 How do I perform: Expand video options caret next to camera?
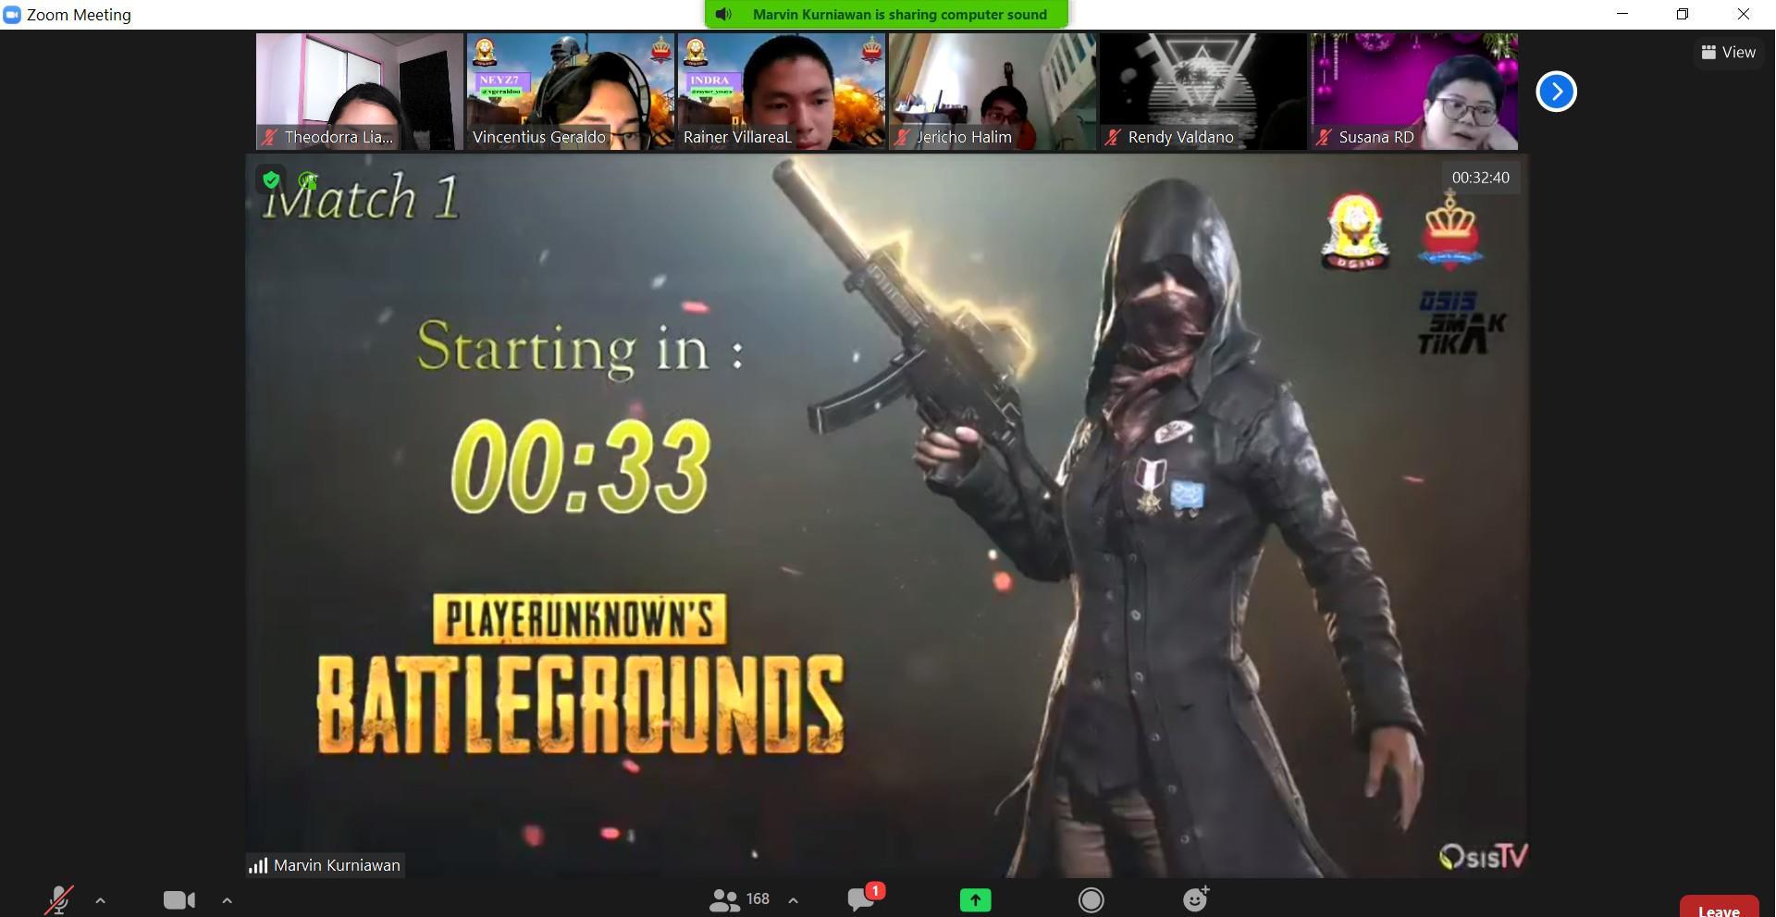point(227,900)
